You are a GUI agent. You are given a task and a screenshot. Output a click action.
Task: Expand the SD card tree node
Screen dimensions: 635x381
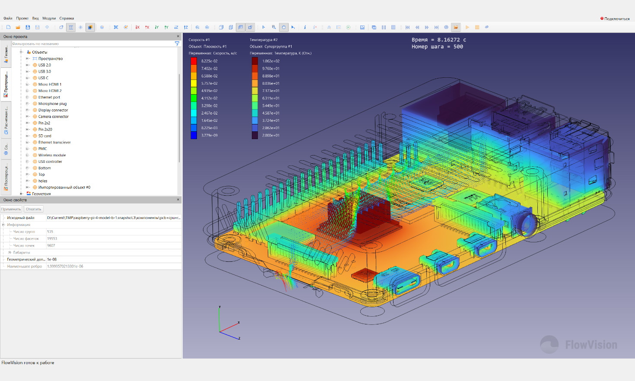click(x=27, y=136)
